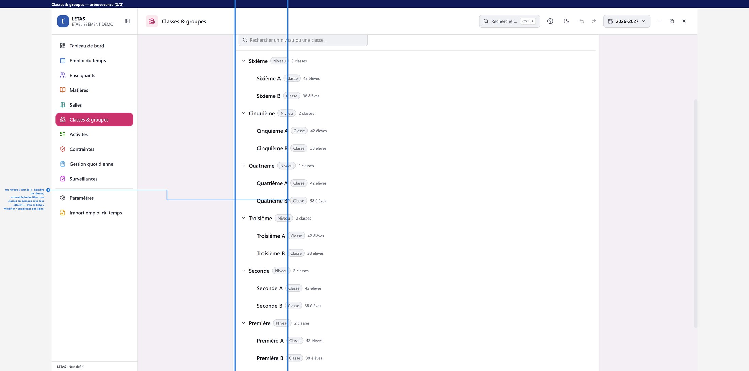Screen dimensions: 749x371
Task: Collapse the Sixième level
Action: (244, 61)
